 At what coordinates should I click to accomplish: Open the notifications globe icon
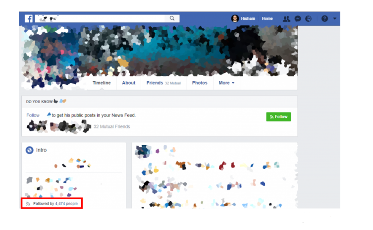308,18
